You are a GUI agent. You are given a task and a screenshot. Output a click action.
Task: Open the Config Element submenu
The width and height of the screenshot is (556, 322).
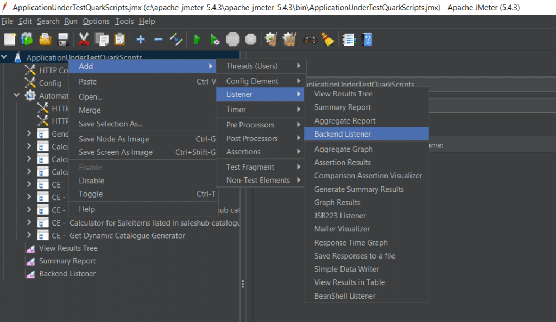point(260,81)
